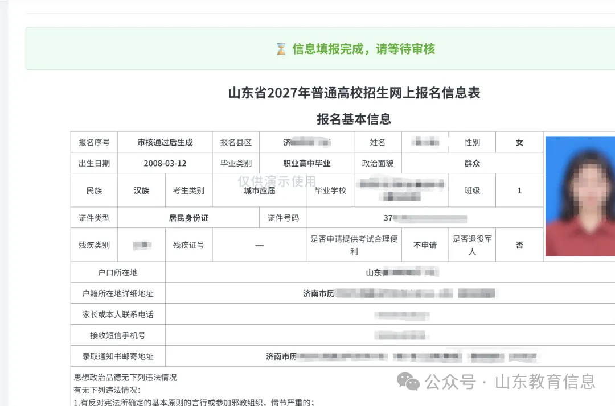Click the '毕业学校' label cell
615x406 pixels.
point(331,190)
